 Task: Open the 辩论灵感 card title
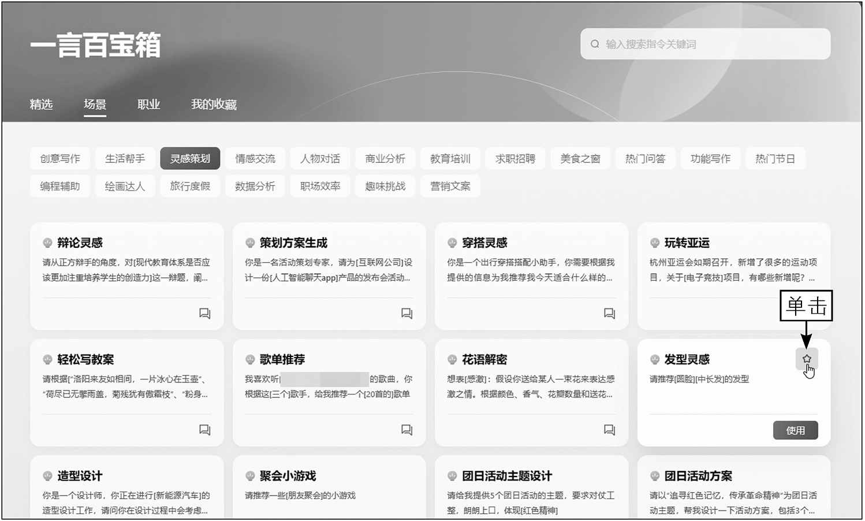[x=80, y=243]
